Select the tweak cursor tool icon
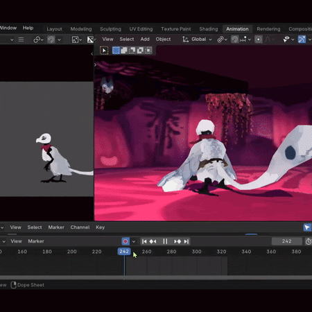Viewport: 312px width, 312px height. pyautogui.click(x=104, y=50)
